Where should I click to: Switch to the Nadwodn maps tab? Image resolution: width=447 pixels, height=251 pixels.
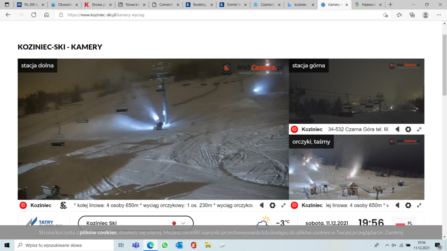(x=368, y=5)
